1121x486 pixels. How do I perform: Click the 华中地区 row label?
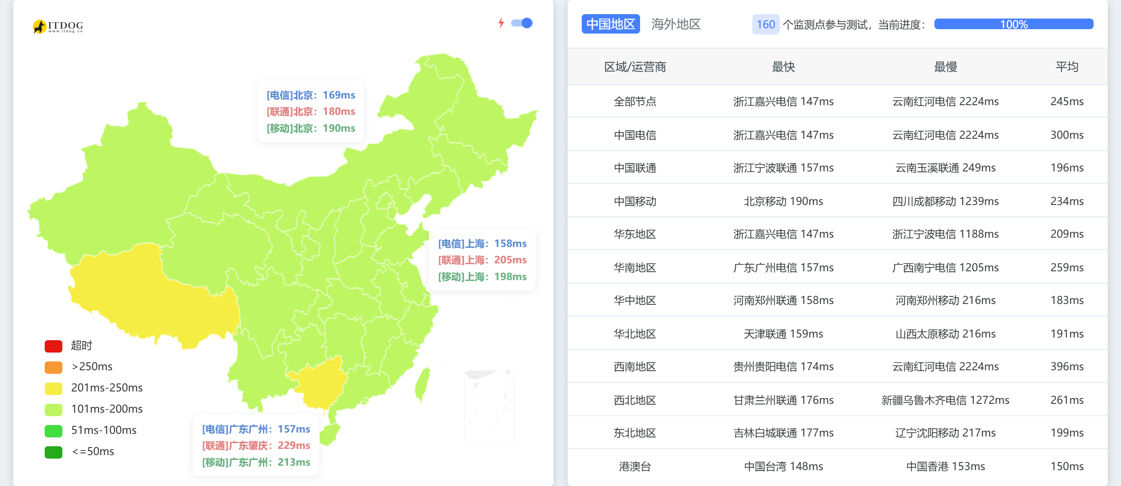635,300
